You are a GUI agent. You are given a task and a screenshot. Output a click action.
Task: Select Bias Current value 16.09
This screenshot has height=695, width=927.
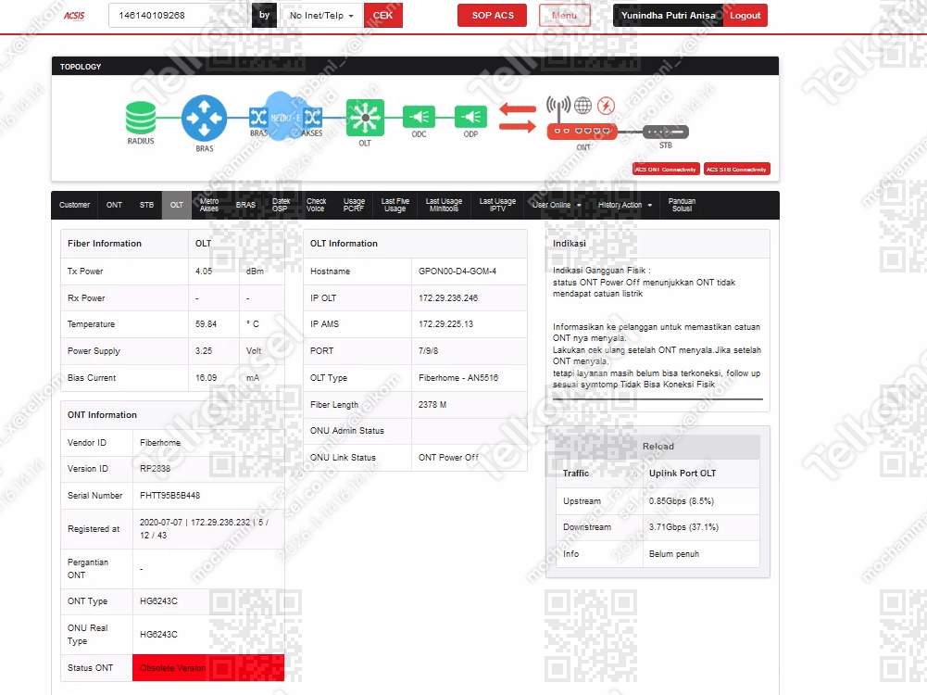[x=206, y=378]
